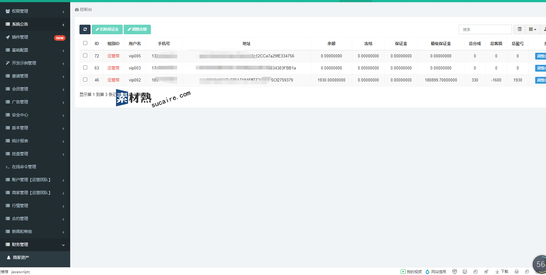Click 统计报表 list icon
Screen dimensions: 546x275
[x=8, y=141]
